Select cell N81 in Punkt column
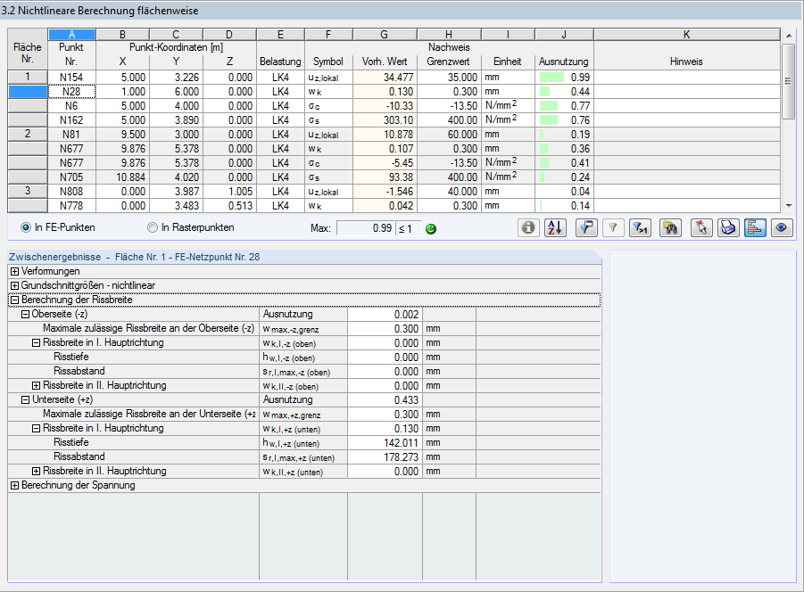 click(71, 134)
